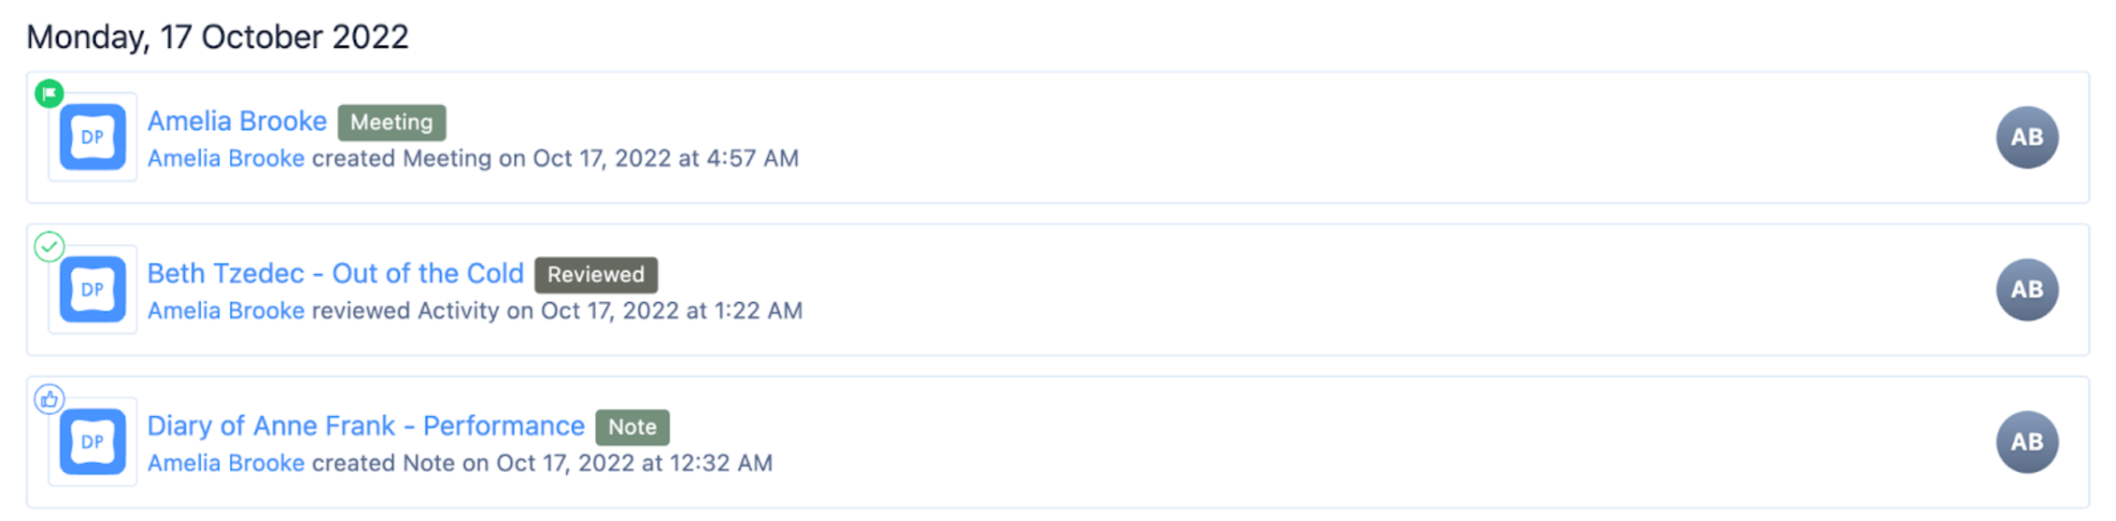The width and height of the screenshot is (2116, 521).
Task: Click Amelia Brooke in 'reviewed Activity' line
Action: click(x=226, y=310)
